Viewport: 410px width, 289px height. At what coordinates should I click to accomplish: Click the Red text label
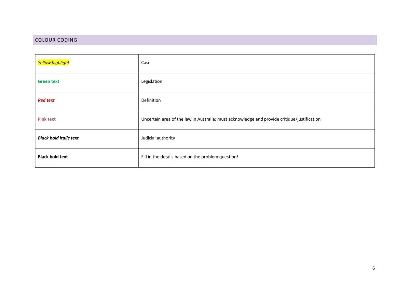point(46,100)
